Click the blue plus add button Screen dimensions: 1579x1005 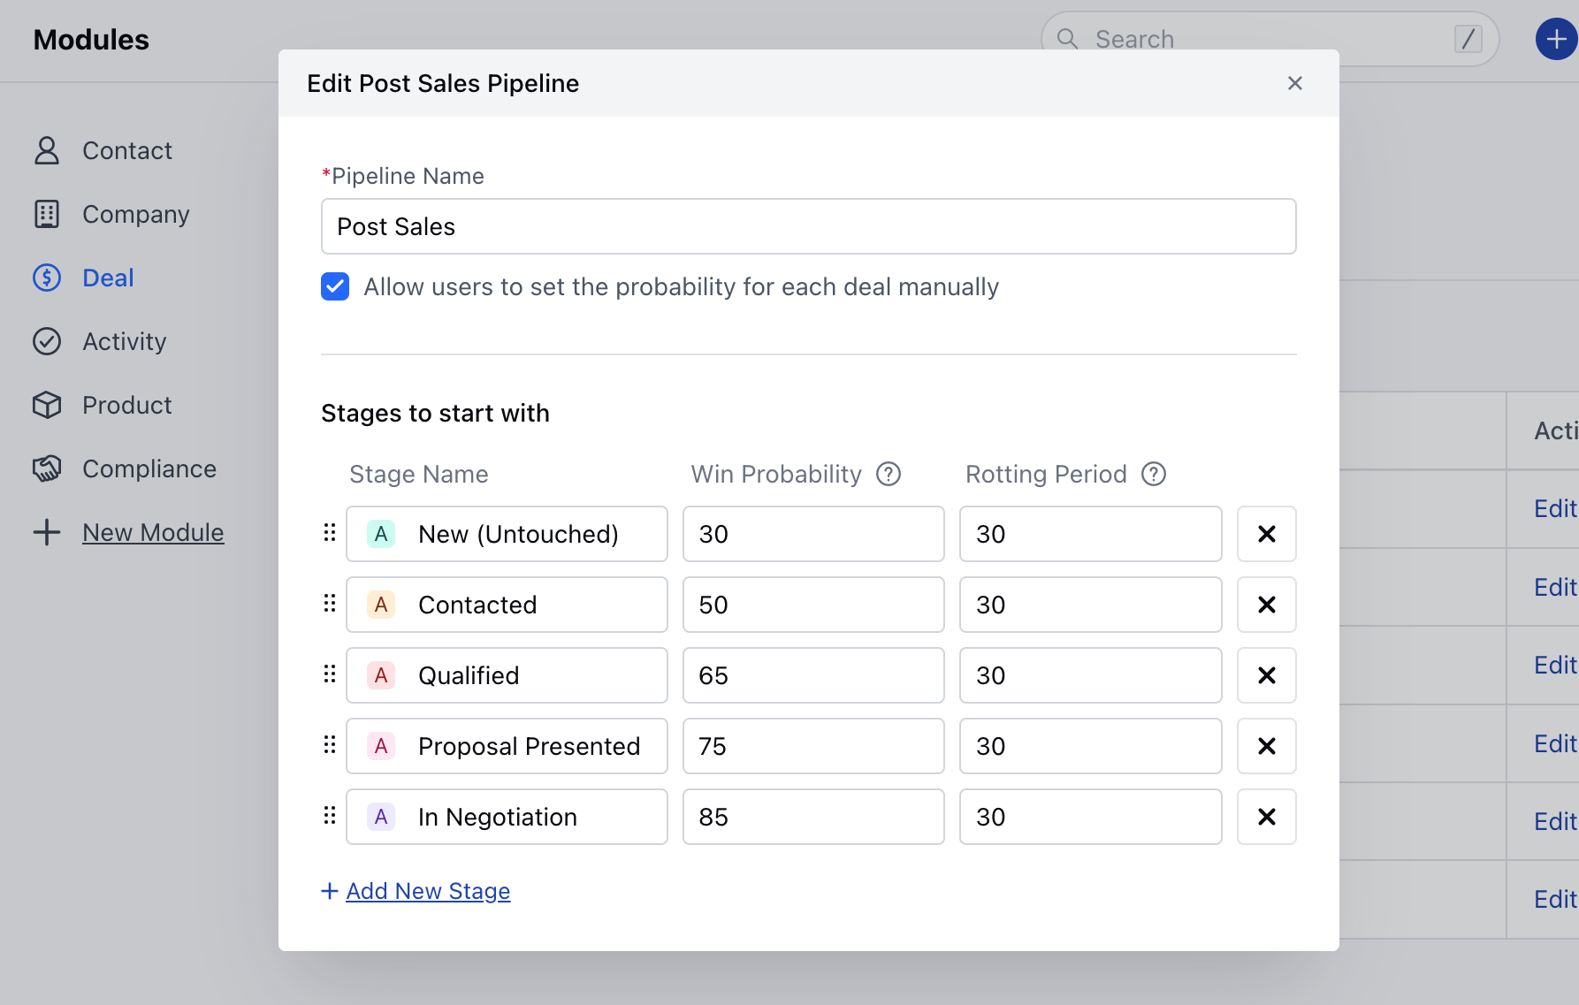click(1556, 39)
